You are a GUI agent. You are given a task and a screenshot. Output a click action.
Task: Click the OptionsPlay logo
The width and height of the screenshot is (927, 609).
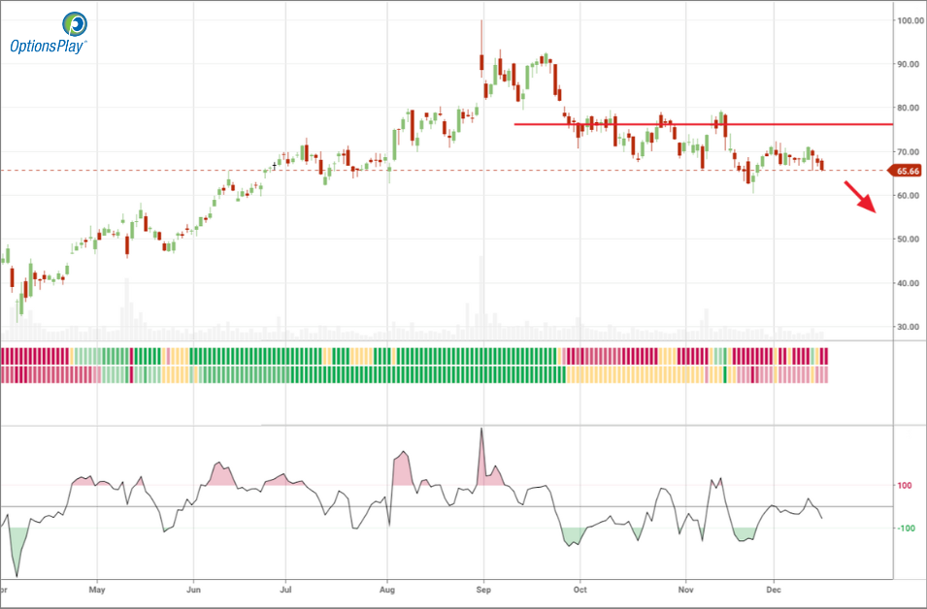click(x=48, y=32)
